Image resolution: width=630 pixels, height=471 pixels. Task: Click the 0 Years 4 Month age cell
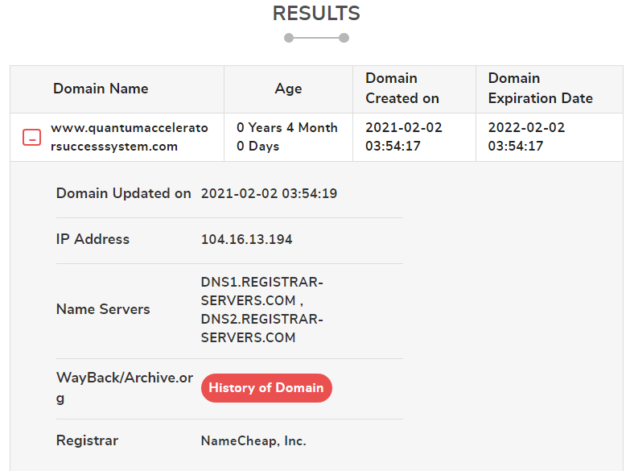[287, 137]
